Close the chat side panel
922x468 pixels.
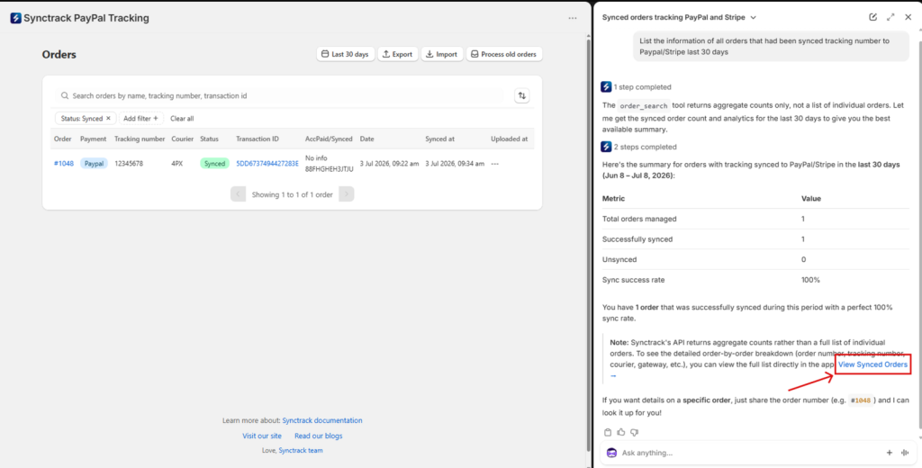[x=908, y=17]
